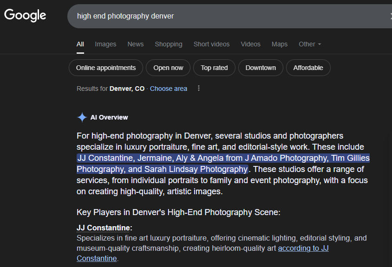392x267 pixels.
Task: Apply the Affordable filter chip
Action: click(308, 68)
